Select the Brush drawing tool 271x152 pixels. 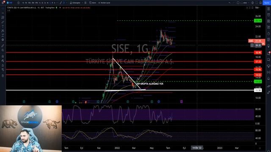(x=3, y=22)
